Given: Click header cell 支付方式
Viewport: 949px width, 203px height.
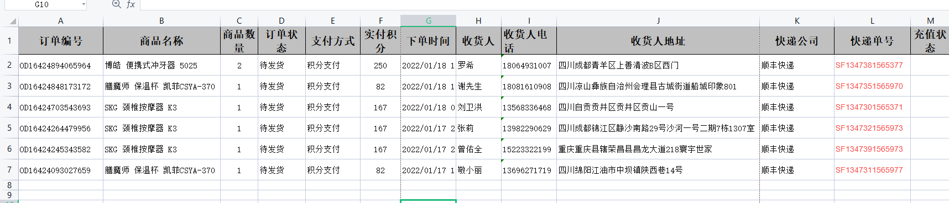Looking at the screenshot, I should 333,41.
